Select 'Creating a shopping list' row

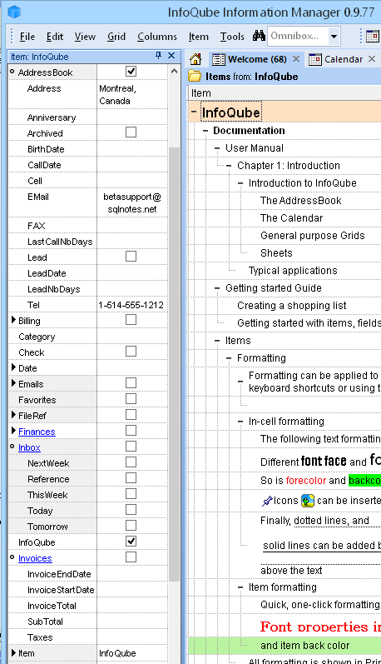pyautogui.click(x=292, y=306)
